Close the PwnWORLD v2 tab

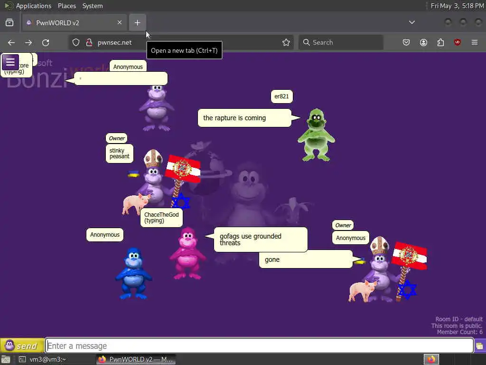pos(120,22)
